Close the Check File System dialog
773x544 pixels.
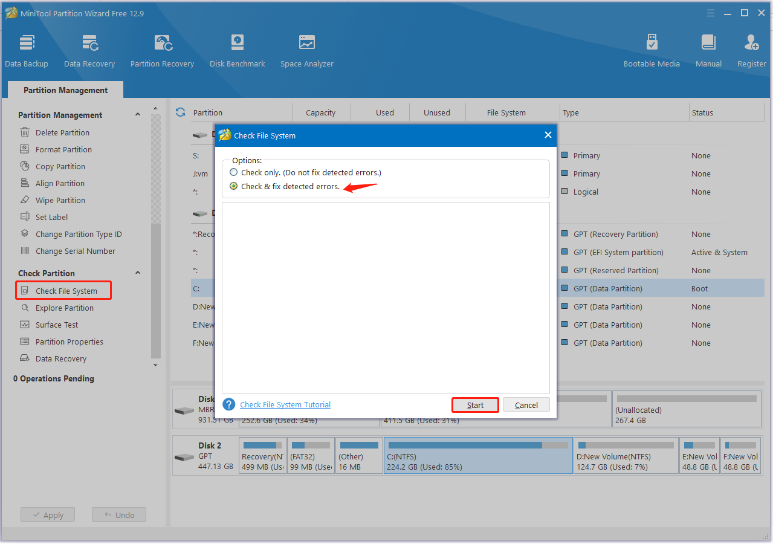548,135
